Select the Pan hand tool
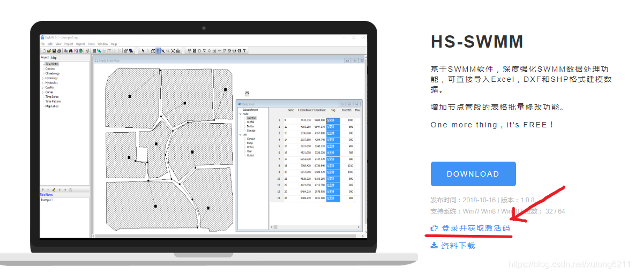This screenshot has width=635, height=274. click(x=158, y=51)
